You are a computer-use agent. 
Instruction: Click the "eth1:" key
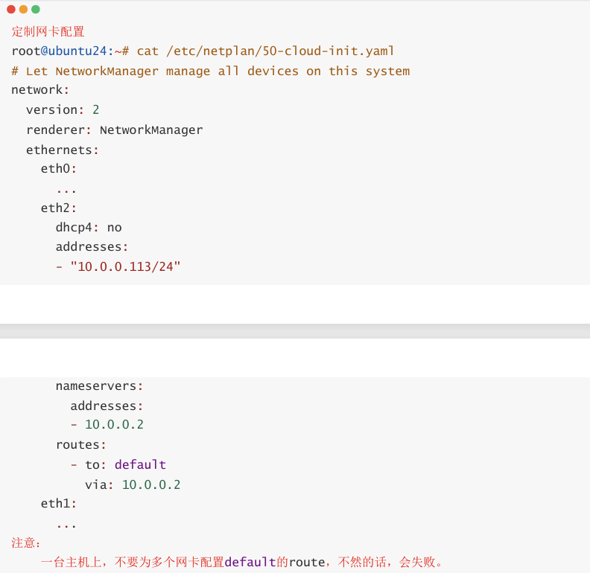tap(59, 504)
